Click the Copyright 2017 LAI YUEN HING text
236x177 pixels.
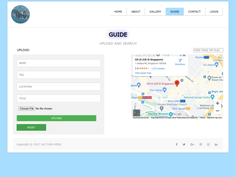(39, 144)
